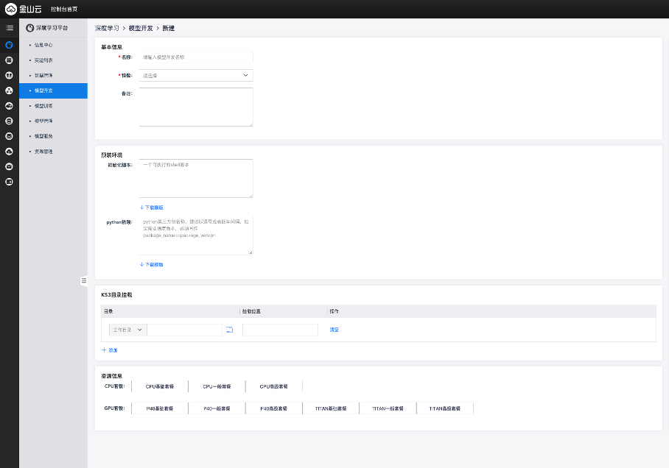Select CPU一般套餐 package
669x468 pixels.
tap(217, 386)
